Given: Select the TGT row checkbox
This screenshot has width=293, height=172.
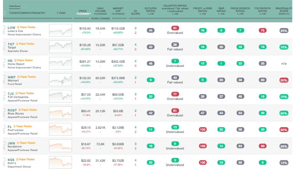Looking at the screenshot, I should 4,44.
